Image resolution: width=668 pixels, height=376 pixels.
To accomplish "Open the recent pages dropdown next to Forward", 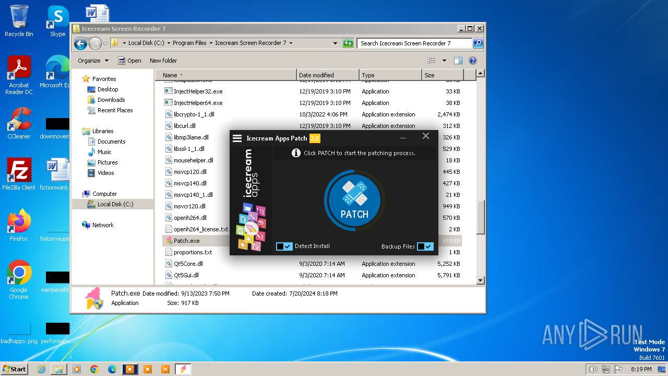I will coord(105,43).
